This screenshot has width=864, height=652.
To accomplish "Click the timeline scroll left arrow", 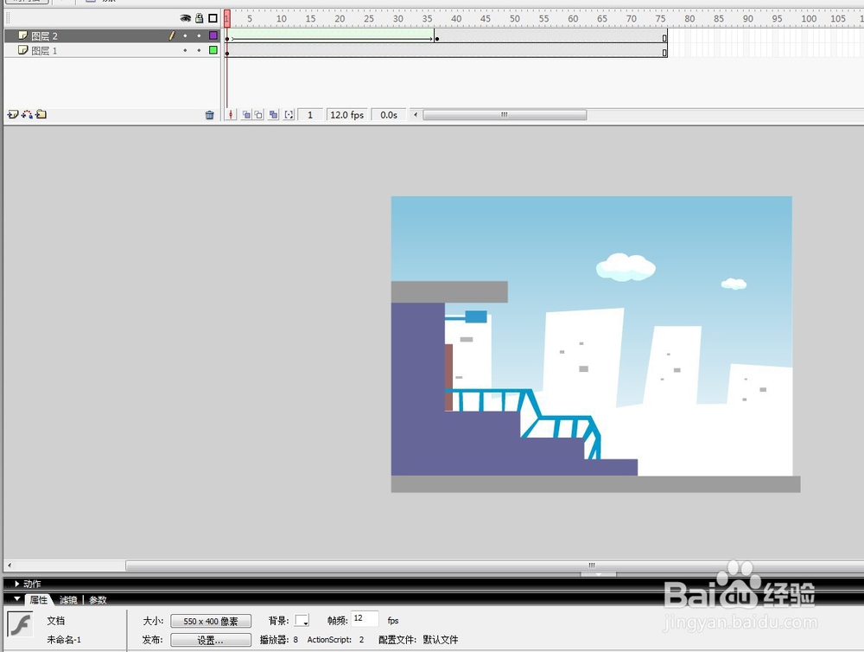I will 416,115.
